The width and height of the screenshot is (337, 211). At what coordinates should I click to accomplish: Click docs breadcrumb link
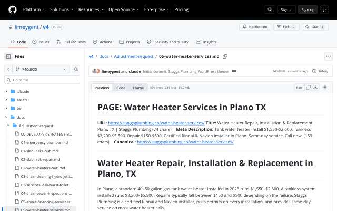pos(104,56)
